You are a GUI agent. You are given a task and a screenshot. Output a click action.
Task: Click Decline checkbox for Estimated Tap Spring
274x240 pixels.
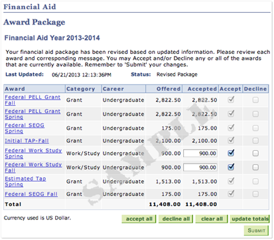(x=255, y=181)
